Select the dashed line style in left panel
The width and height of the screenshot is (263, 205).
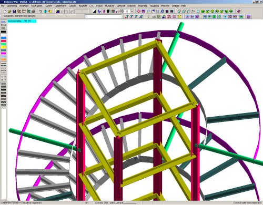[4, 68]
